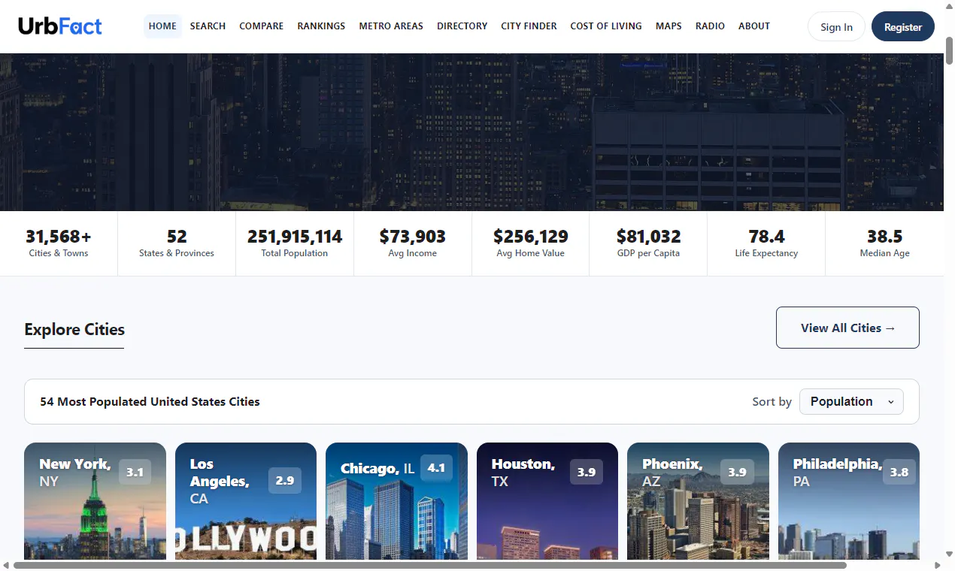Click the Register button
The height and width of the screenshot is (571, 955).
(903, 26)
